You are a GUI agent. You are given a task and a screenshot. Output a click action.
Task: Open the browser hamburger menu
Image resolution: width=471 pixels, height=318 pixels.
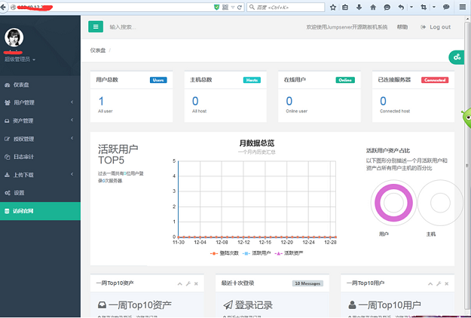[x=463, y=8]
